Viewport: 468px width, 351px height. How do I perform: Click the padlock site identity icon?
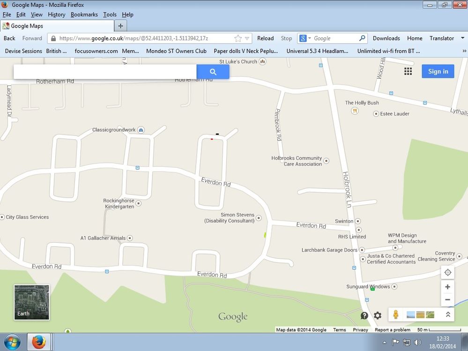click(53, 38)
